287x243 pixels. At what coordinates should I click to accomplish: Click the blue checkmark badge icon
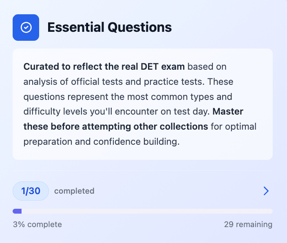pyautogui.click(x=26, y=27)
